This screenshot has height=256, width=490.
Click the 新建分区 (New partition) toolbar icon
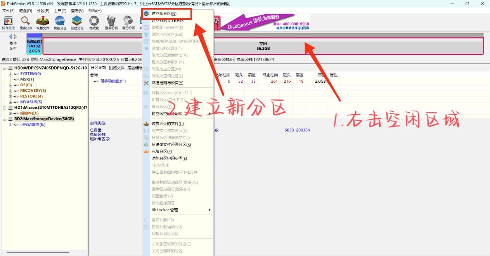77,22
